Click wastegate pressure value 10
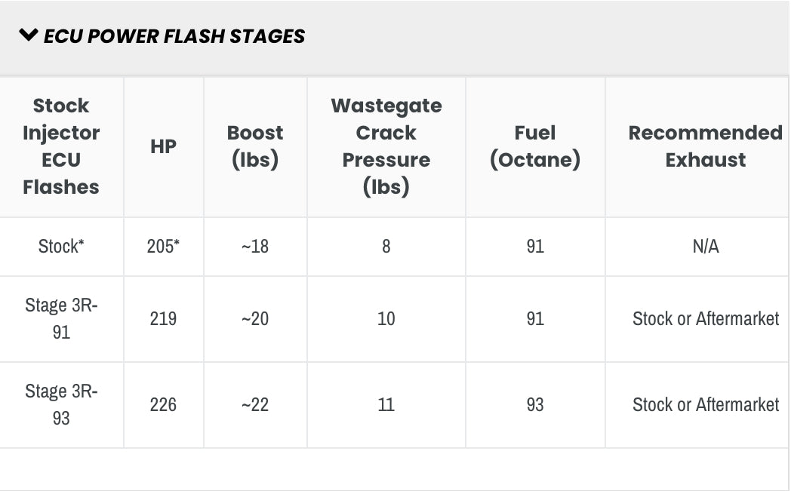Viewport: 791px width, 491px height. (386, 318)
